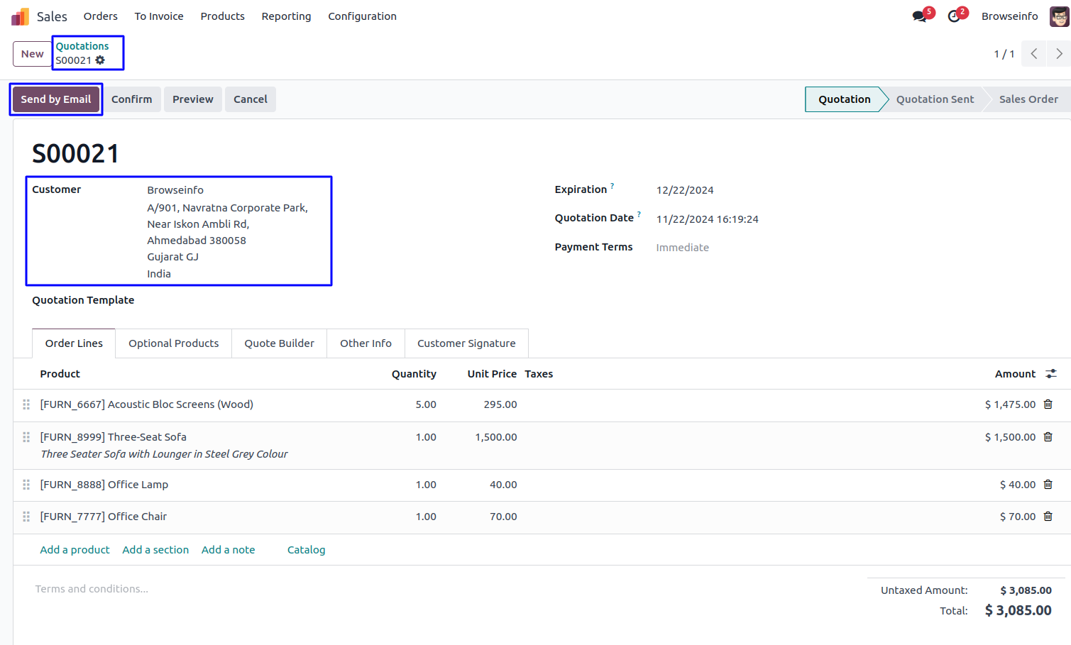The image size is (1071, 645).
Task: Click the gear icon beside S00021
Action: coord(100,60)
